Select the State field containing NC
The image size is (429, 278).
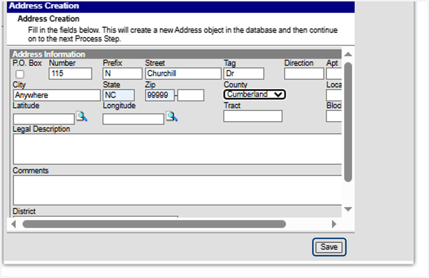point(119,95)
